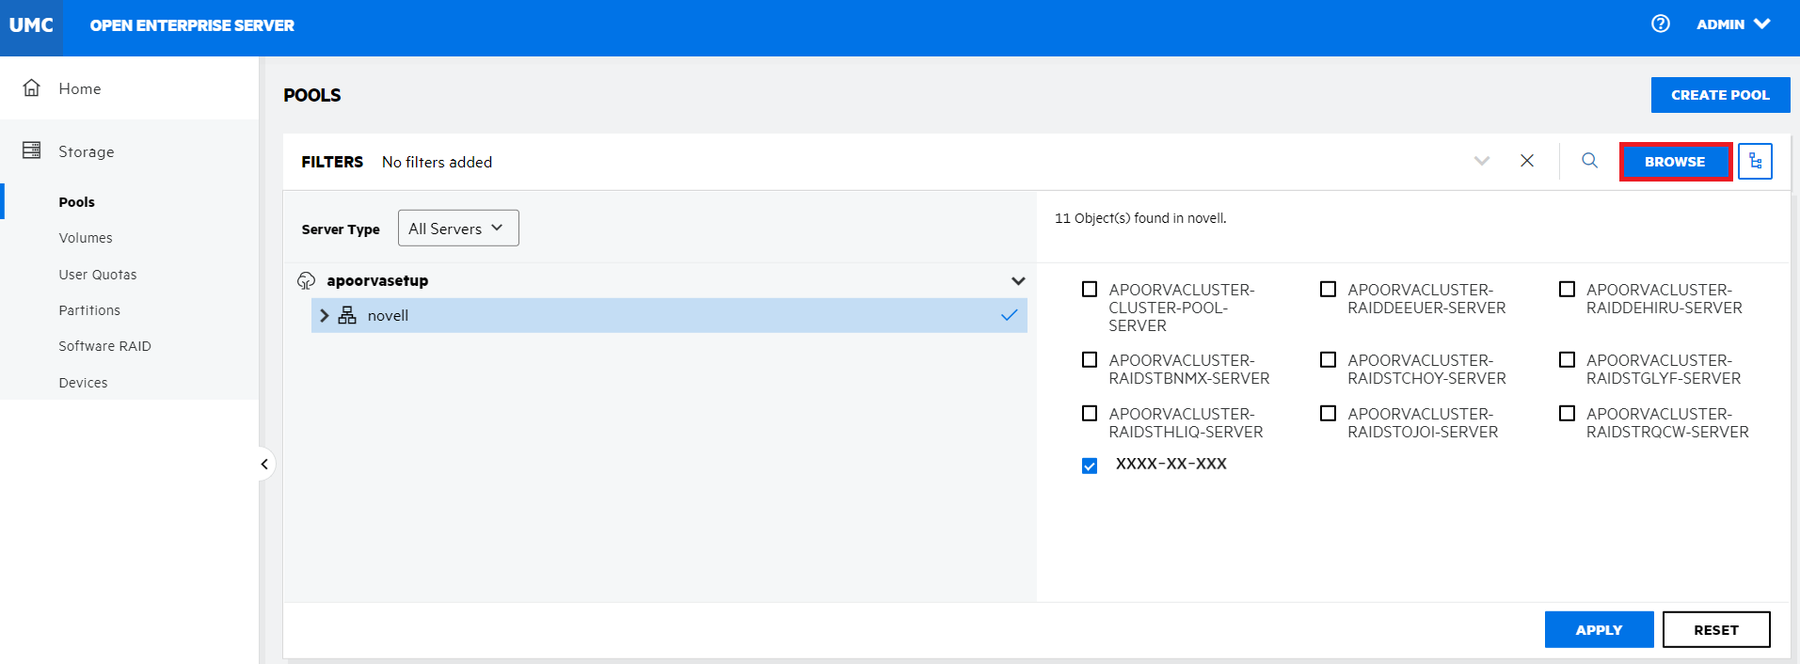This screenshot has width=1800, height=664.
Task: Open Software RAID page
Action: pyautogui.click(x=104, y=346)
